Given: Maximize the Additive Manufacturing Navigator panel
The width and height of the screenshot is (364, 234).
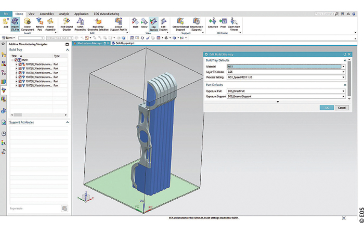Looking at the screenshot, I should pyautogui.click(x=67, y=44).
